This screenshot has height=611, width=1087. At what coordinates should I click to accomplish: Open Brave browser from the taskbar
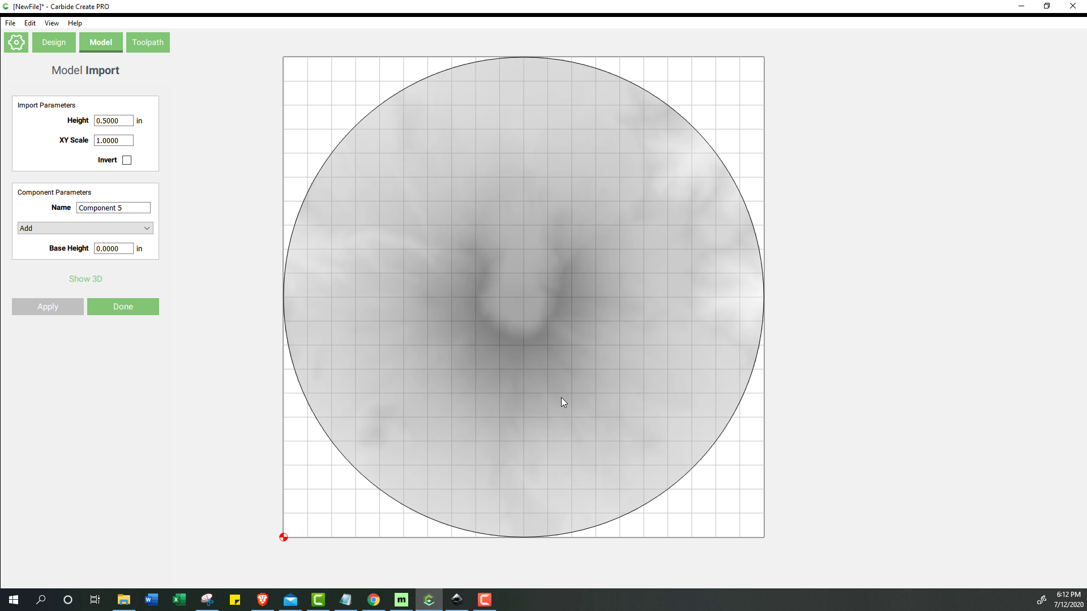[x=263, y=600]
